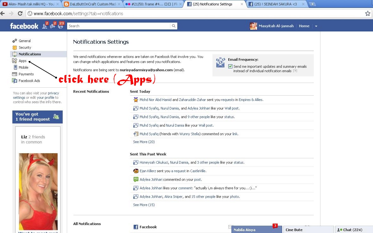Open messages icon in Facebook header
Image resolution: width=373 pixels, height=233 pixels.
click(53, 26)
